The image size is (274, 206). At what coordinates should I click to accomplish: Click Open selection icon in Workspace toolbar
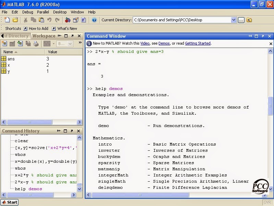12,43
